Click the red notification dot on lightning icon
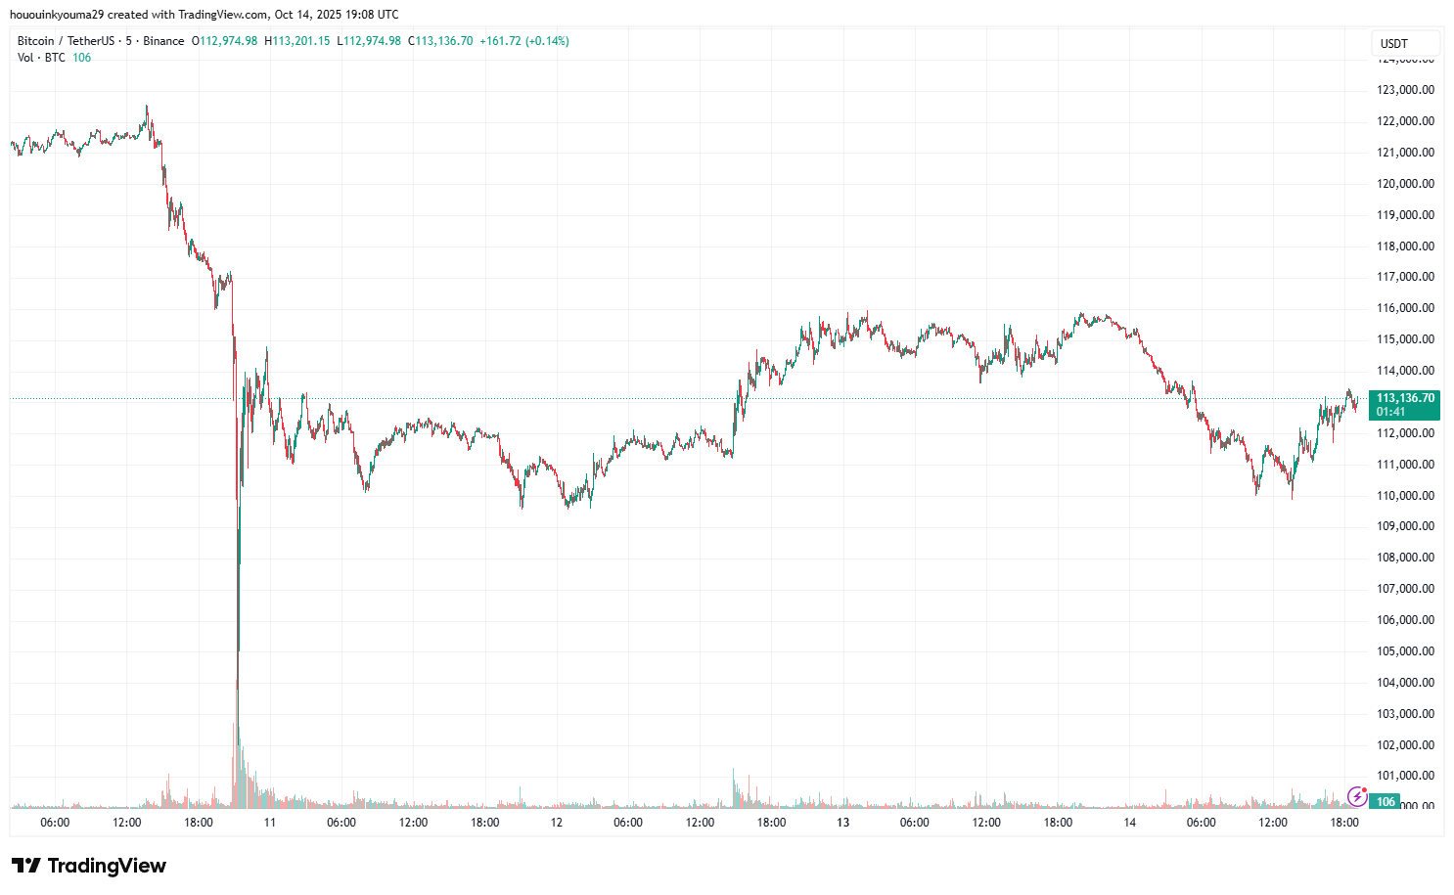This screenshot has width=1454, height=895. click(x=1362, y=791)
